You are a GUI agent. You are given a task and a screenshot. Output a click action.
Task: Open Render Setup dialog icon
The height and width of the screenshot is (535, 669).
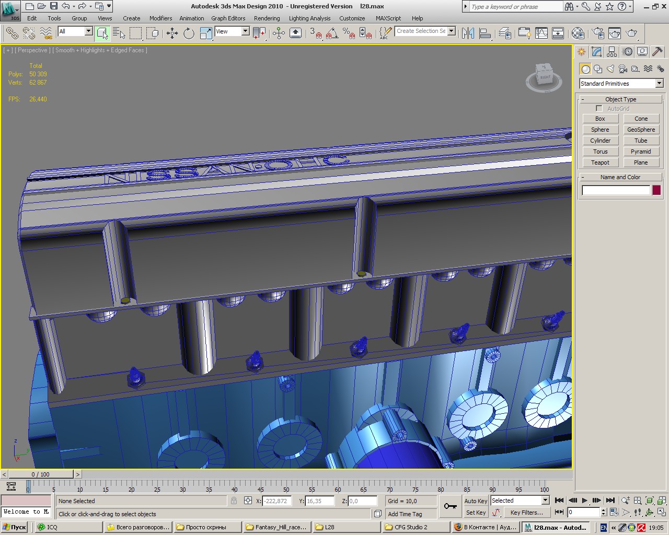click(598, 33)
